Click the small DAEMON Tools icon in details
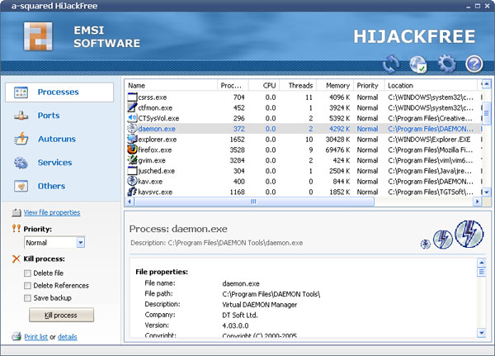This screenshot has height=356, width=495. [x=426, y=244]
